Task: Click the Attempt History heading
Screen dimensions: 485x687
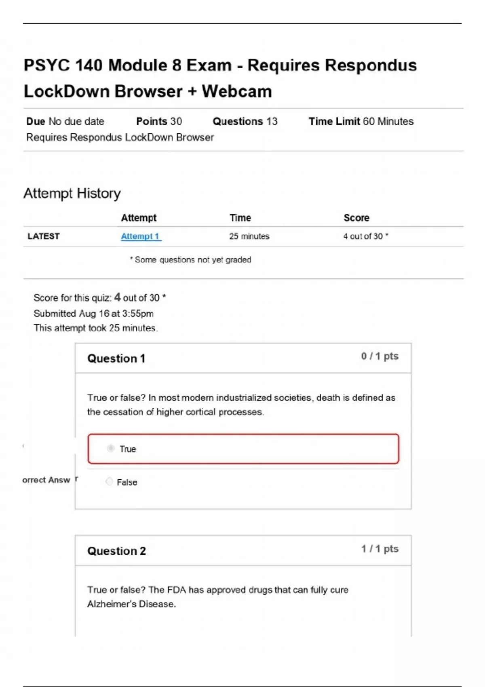Action: pos(72,193)
